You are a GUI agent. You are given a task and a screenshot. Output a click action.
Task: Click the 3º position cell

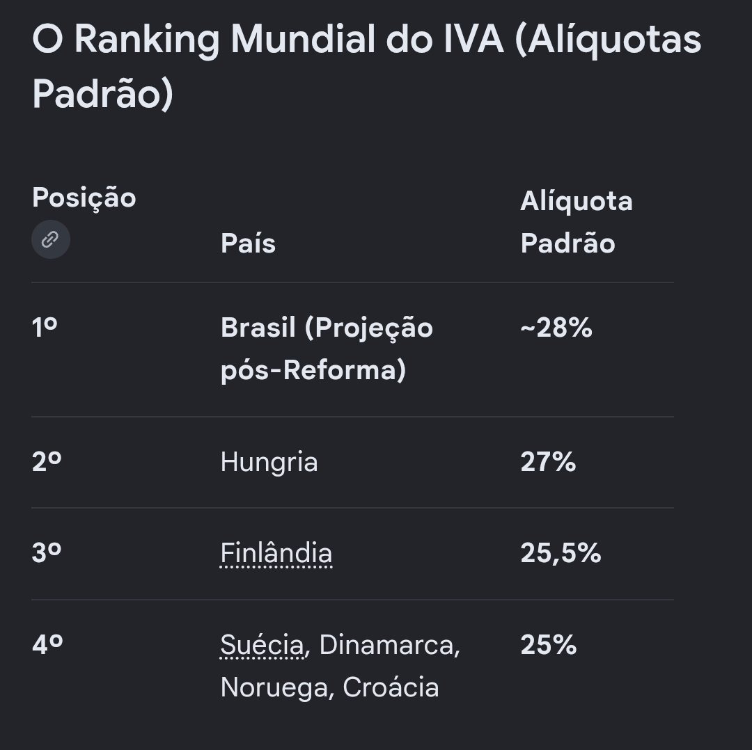pos(47,552)
